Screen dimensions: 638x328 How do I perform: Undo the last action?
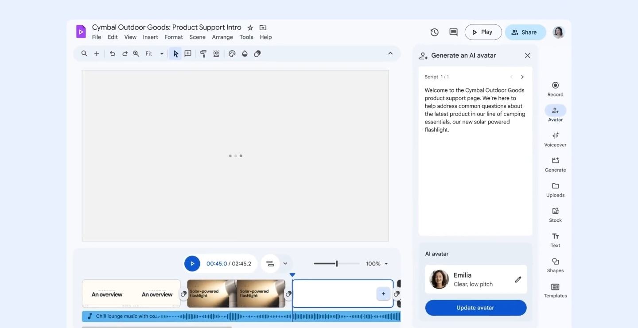113,54
